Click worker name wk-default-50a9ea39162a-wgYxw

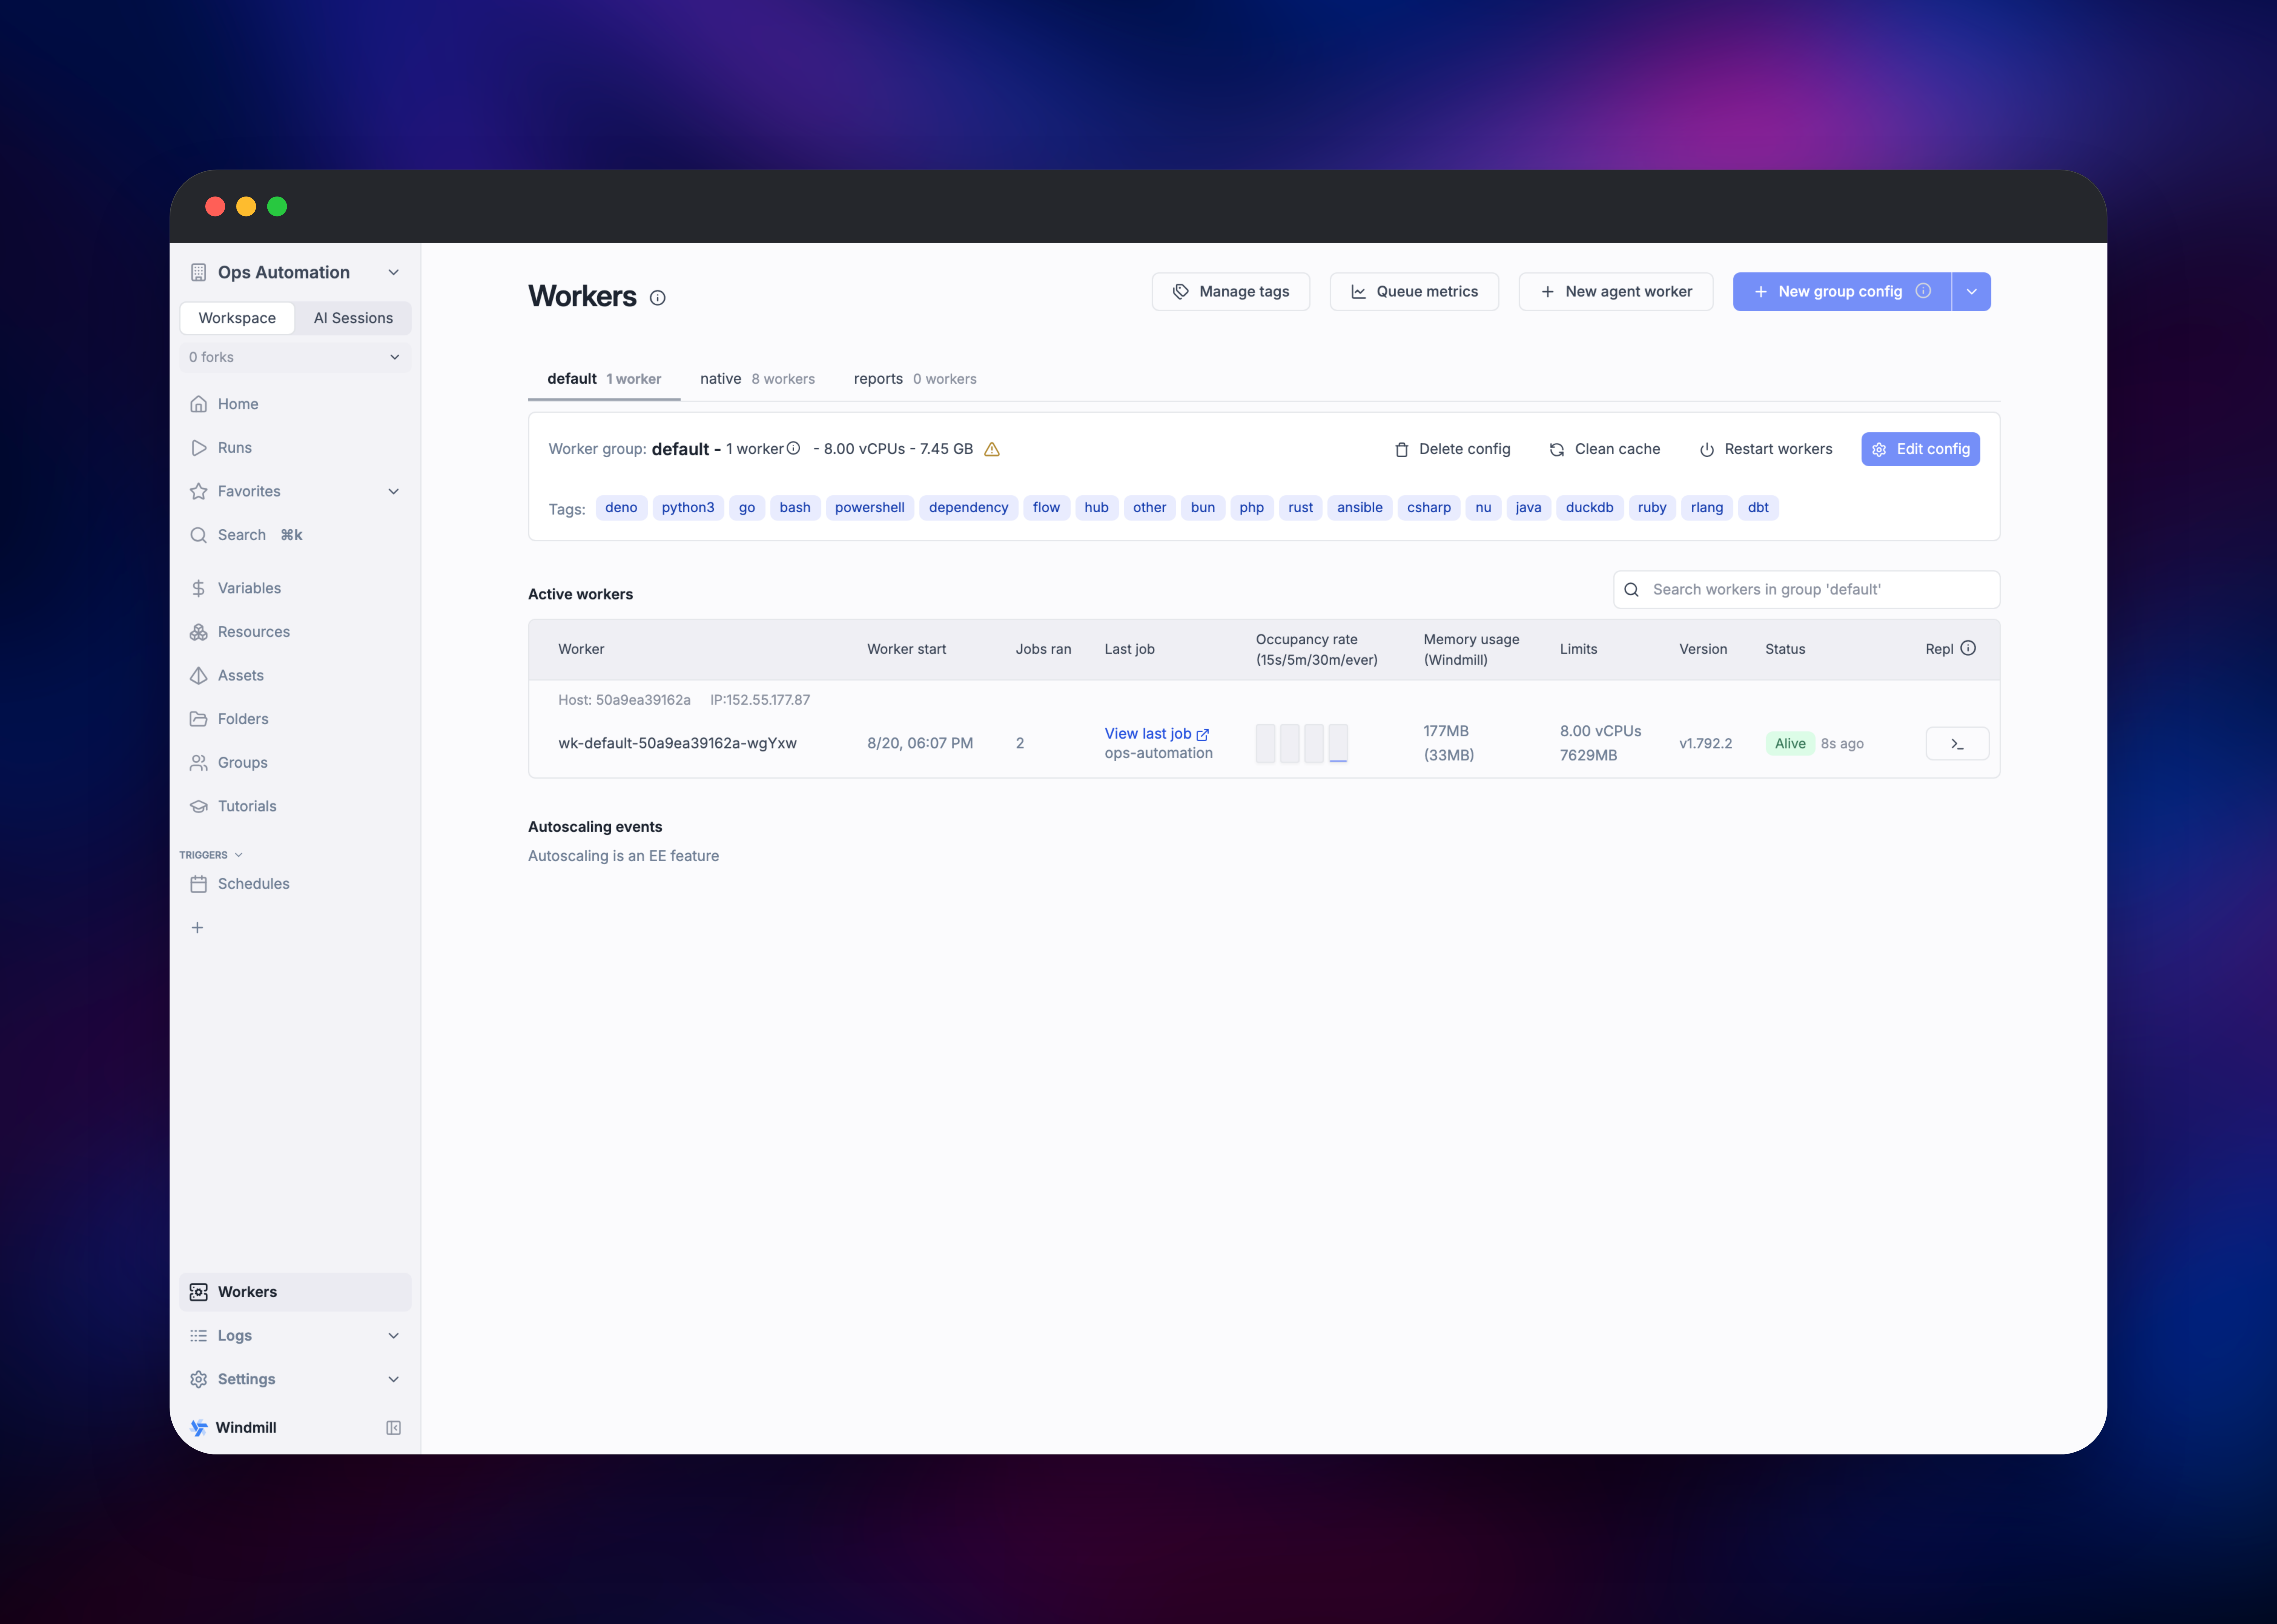click(x=677, y=744)
